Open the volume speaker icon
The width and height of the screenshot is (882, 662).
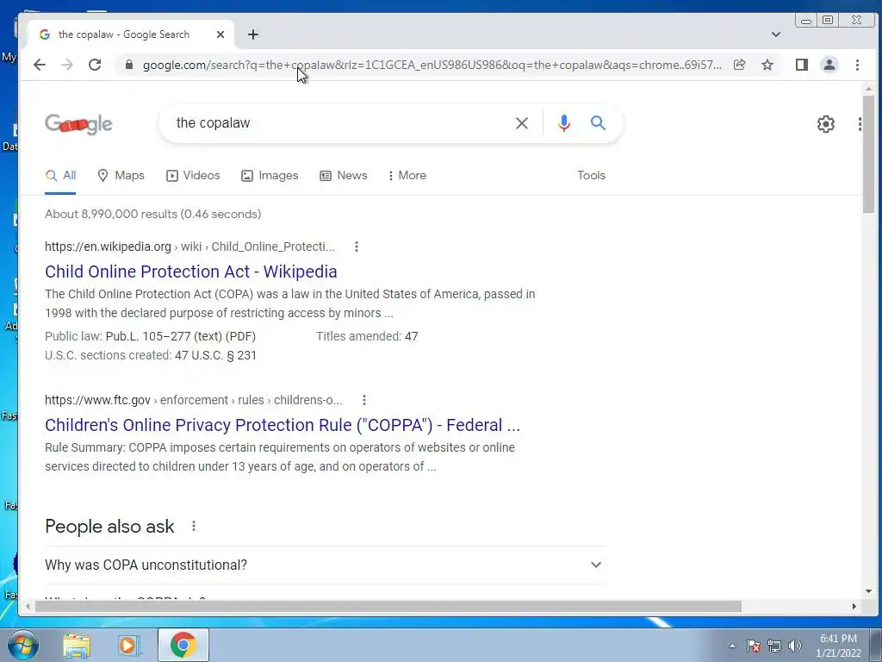coord(795,646)
